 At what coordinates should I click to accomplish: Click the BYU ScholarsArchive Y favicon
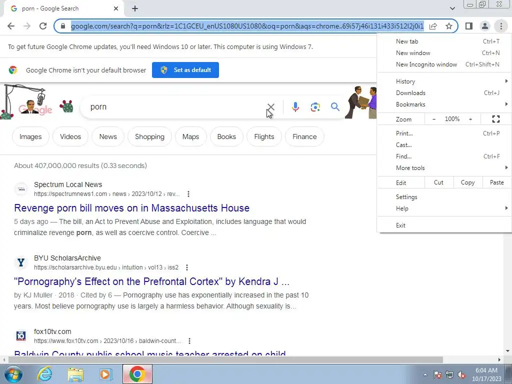(x=21, y=262)
